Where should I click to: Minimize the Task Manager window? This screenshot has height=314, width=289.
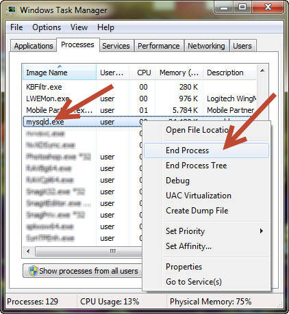224,8
